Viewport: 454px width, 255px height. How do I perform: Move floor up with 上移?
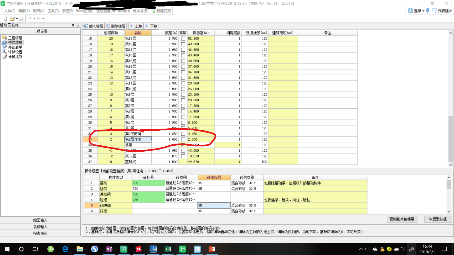coord(136,26)
